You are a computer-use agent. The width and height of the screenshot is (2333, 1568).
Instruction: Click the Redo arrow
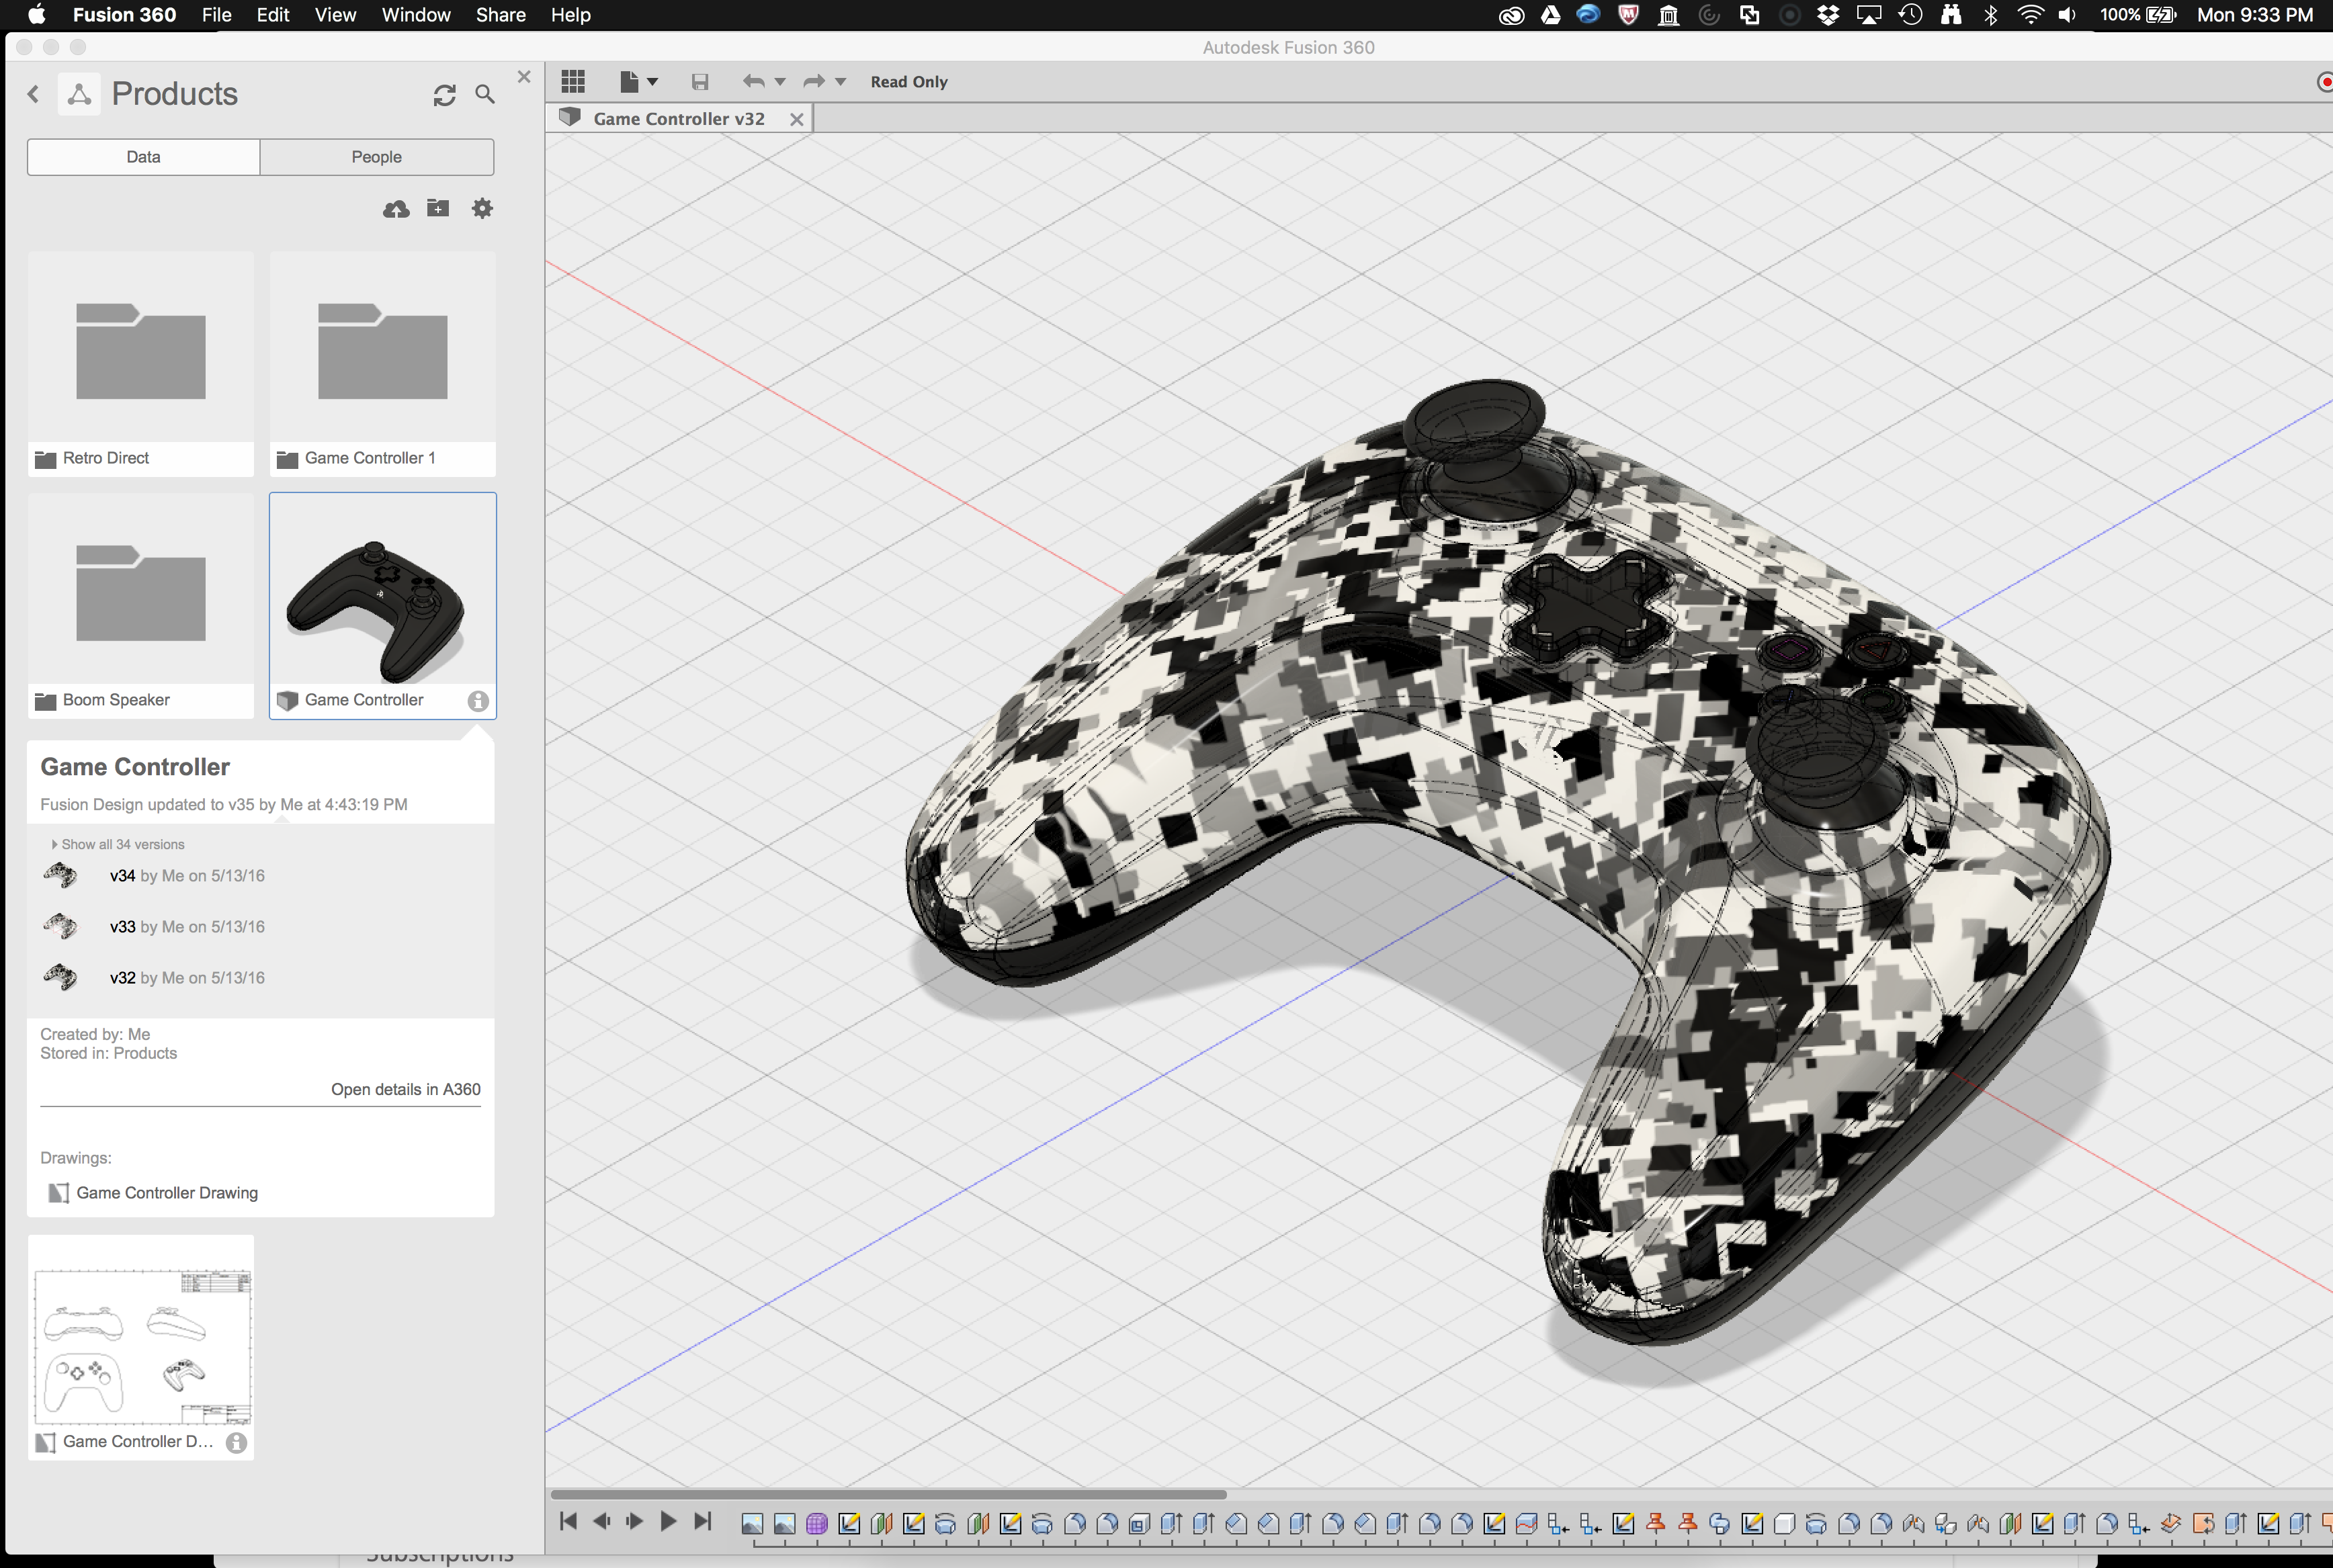coord(814,81)
